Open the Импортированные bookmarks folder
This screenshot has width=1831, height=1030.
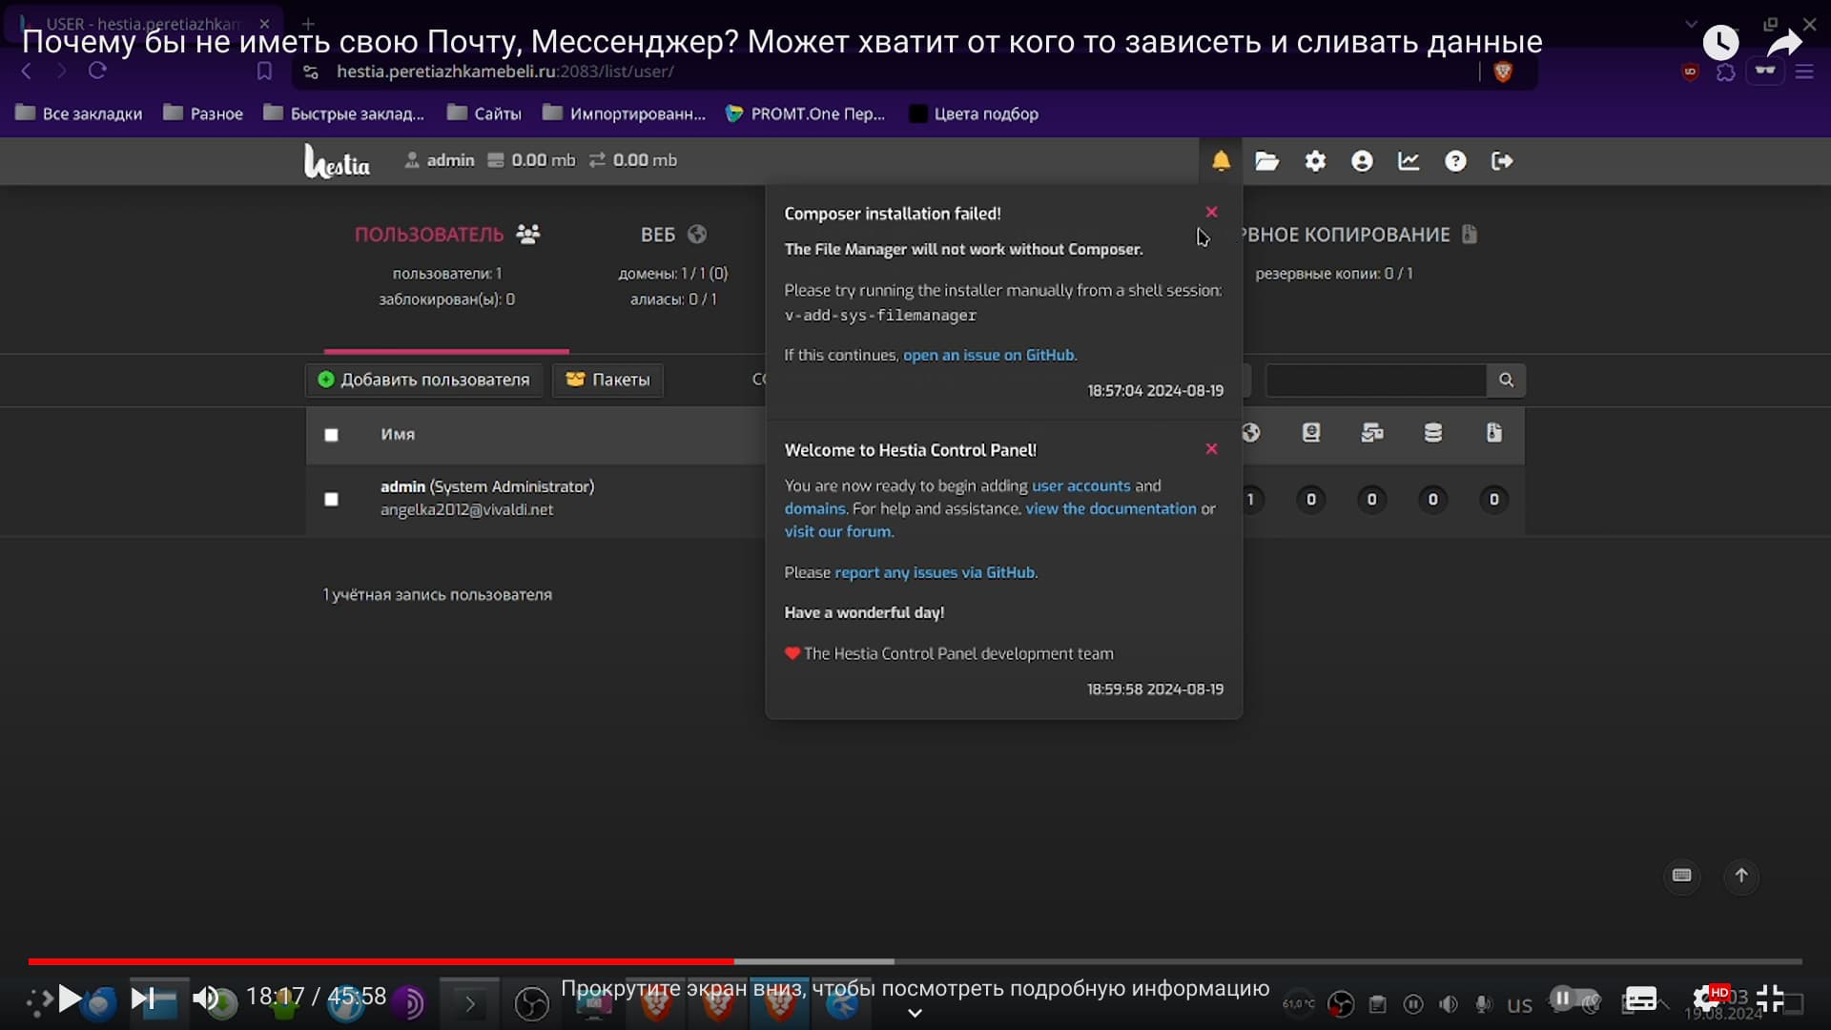(625, 113)
